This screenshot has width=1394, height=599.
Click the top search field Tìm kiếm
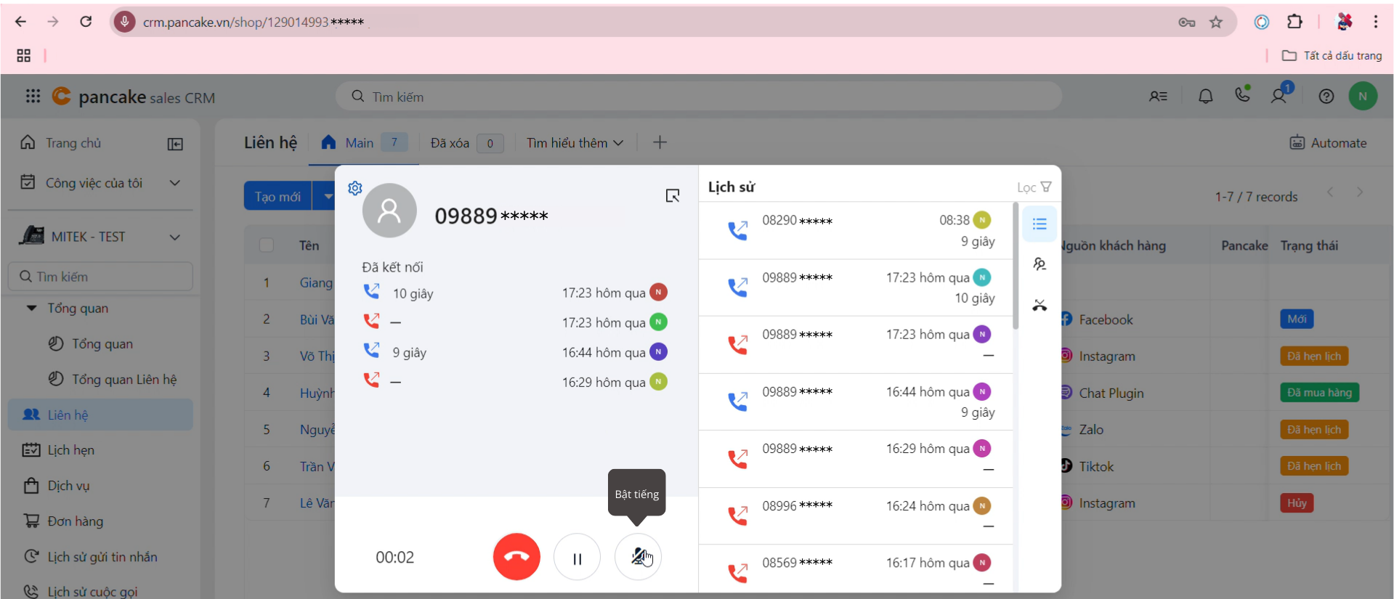pos(697,97)
